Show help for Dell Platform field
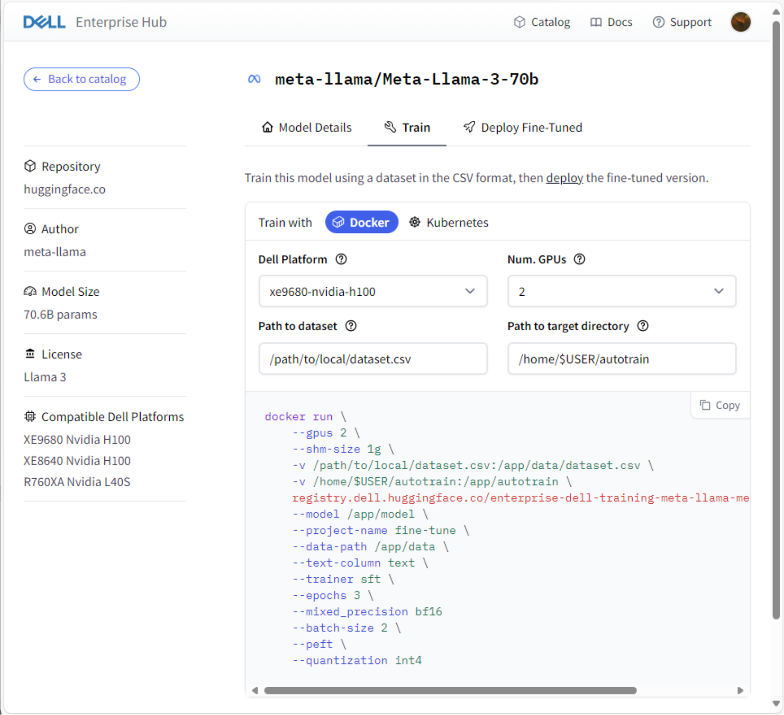The image size is (784, 715). (341, 259)
